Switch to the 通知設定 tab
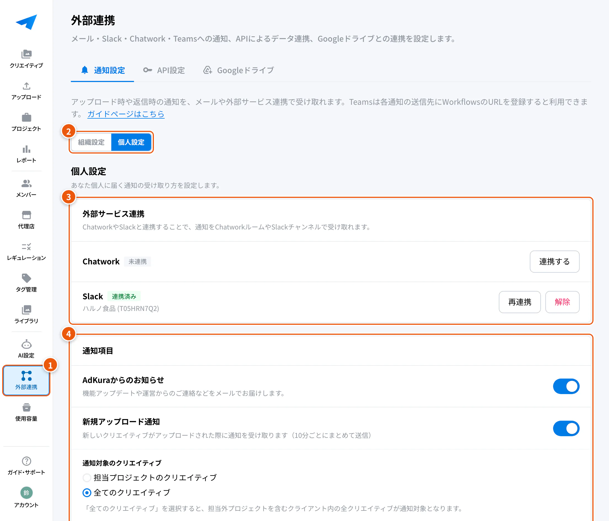The height and width of the screenshot is (521, 609). click(x=103, y=70)
